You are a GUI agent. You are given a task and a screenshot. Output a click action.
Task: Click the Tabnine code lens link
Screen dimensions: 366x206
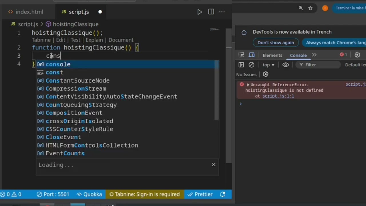(x=41, y=40)
